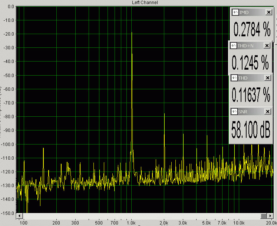Click the -100.0 amplitude axis label
277x226 pixels.
point(8,144)
